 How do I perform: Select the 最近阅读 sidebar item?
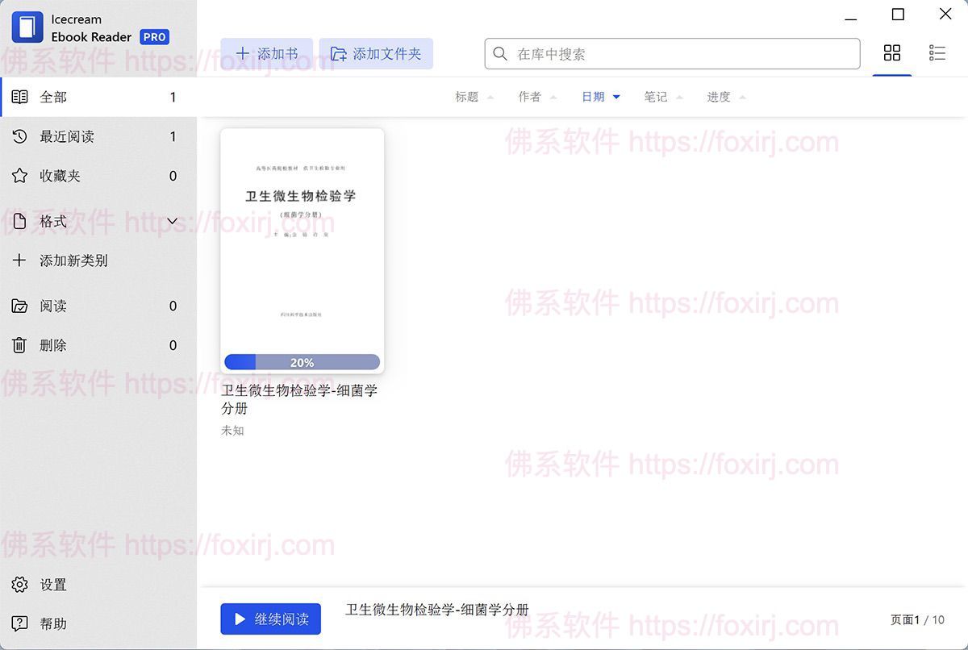[70, 136]
